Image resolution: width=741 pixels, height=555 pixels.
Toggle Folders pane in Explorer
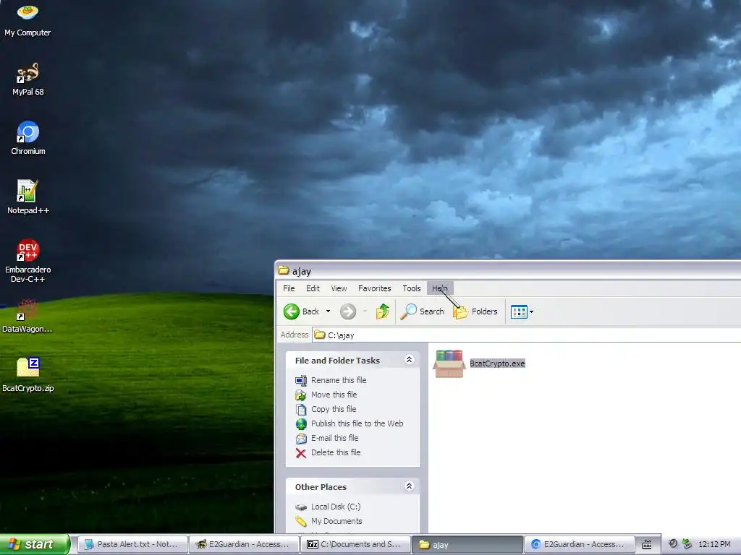[475, 311]
